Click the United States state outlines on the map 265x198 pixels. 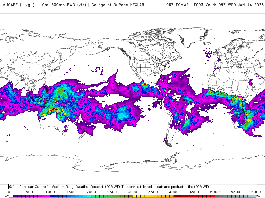point(149,65)
